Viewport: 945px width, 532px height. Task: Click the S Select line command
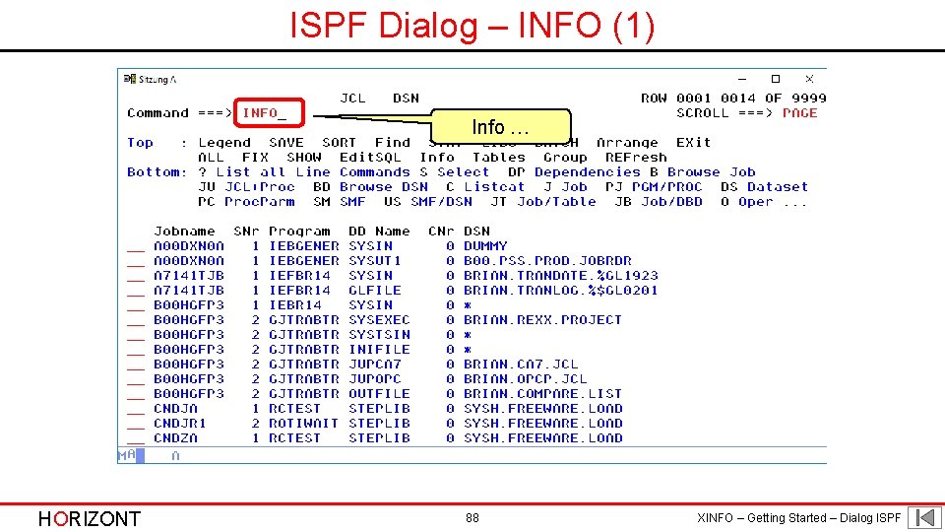click(x=455, y=171)
